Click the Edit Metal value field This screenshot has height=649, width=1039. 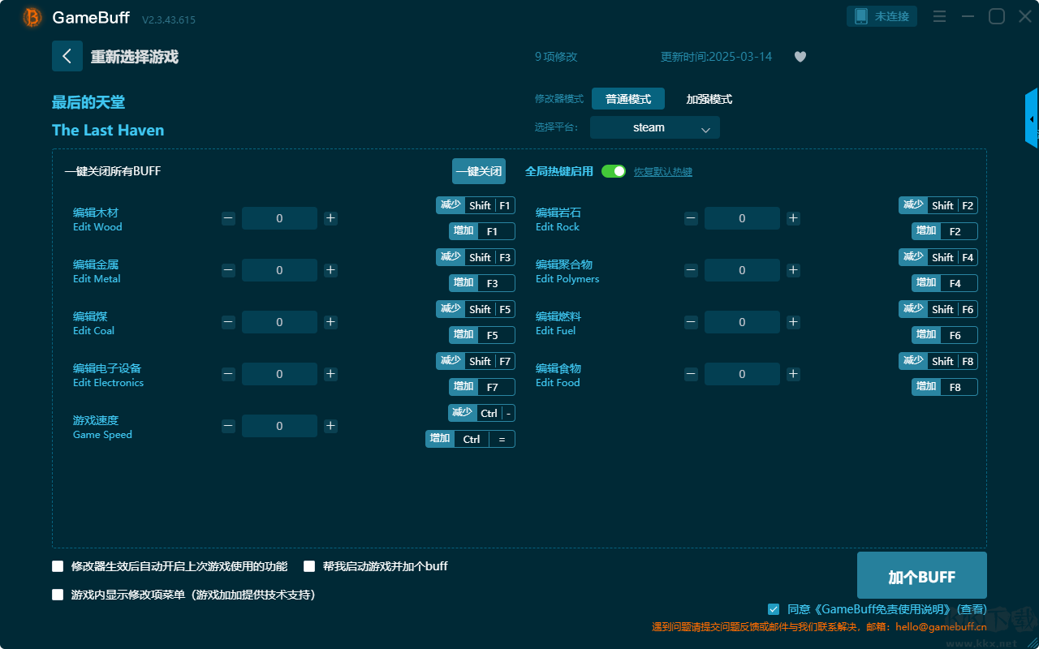point(279,270)
